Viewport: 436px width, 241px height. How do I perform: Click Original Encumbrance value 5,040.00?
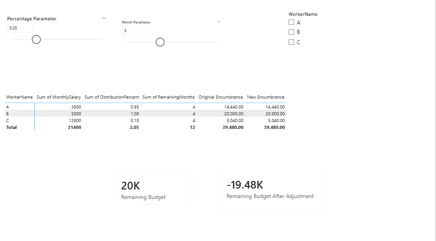tap(235, 121)
